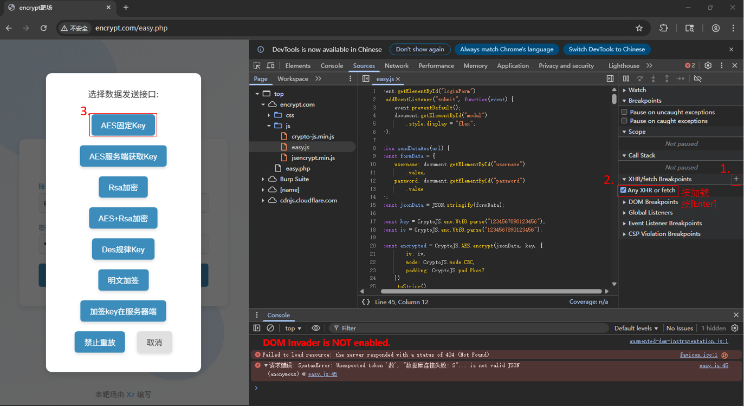Click the inspect element picker icon
Screen dimensions: 744x407
(x=257, y=65)
